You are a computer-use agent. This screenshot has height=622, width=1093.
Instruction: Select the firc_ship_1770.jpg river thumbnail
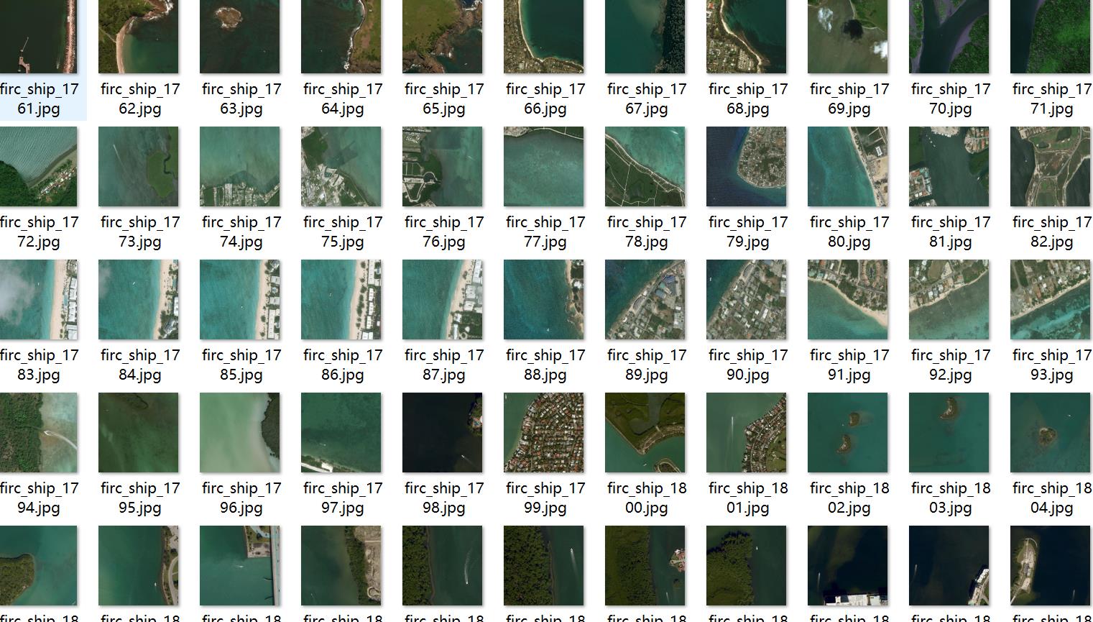point(949,37)
